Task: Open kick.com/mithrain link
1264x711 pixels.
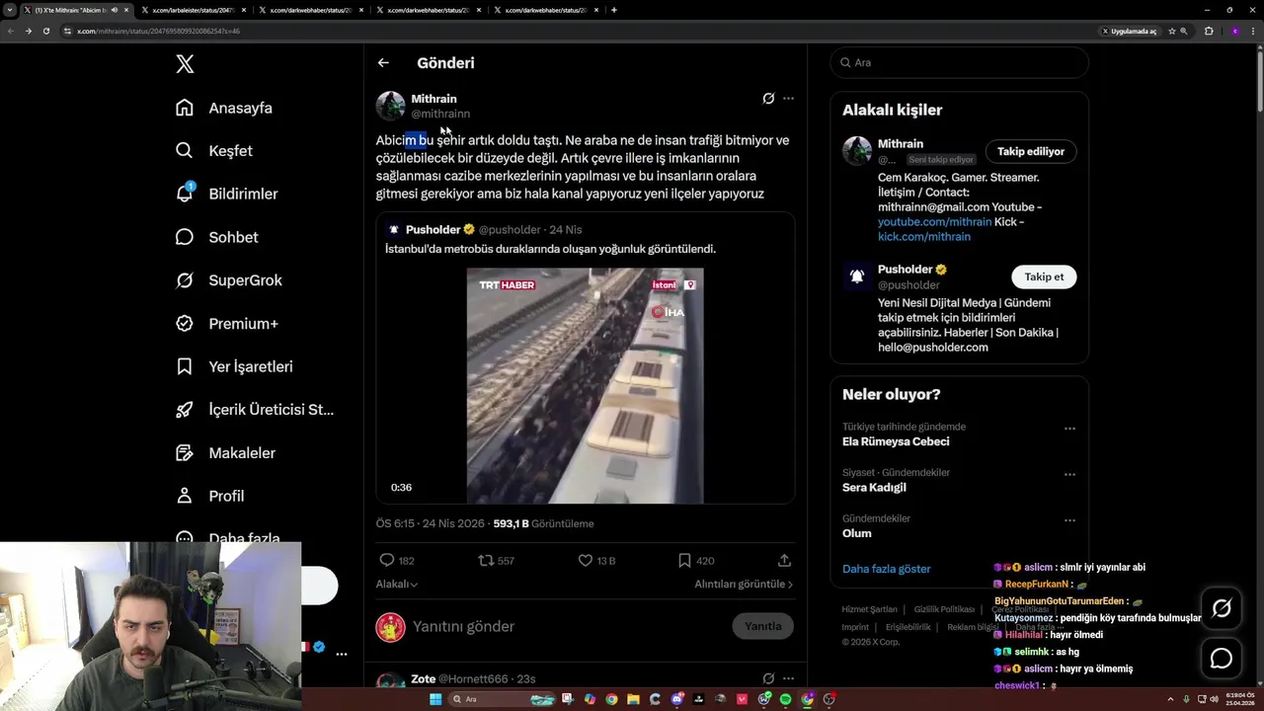Action: pos(924,237)
